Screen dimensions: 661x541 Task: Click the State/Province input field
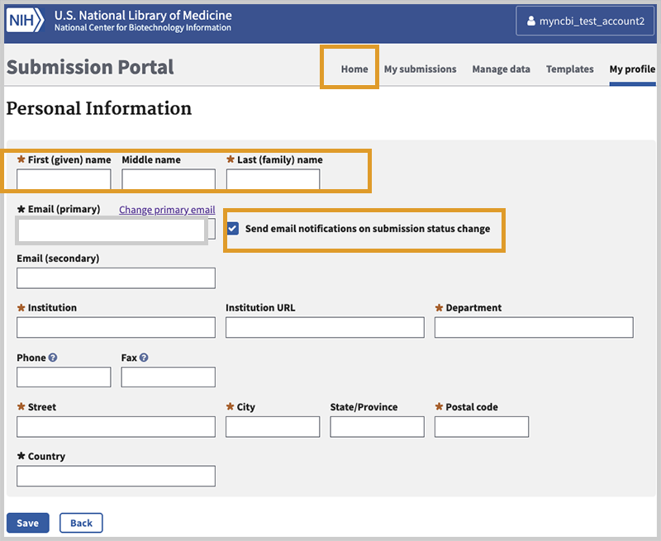(378, 427)
